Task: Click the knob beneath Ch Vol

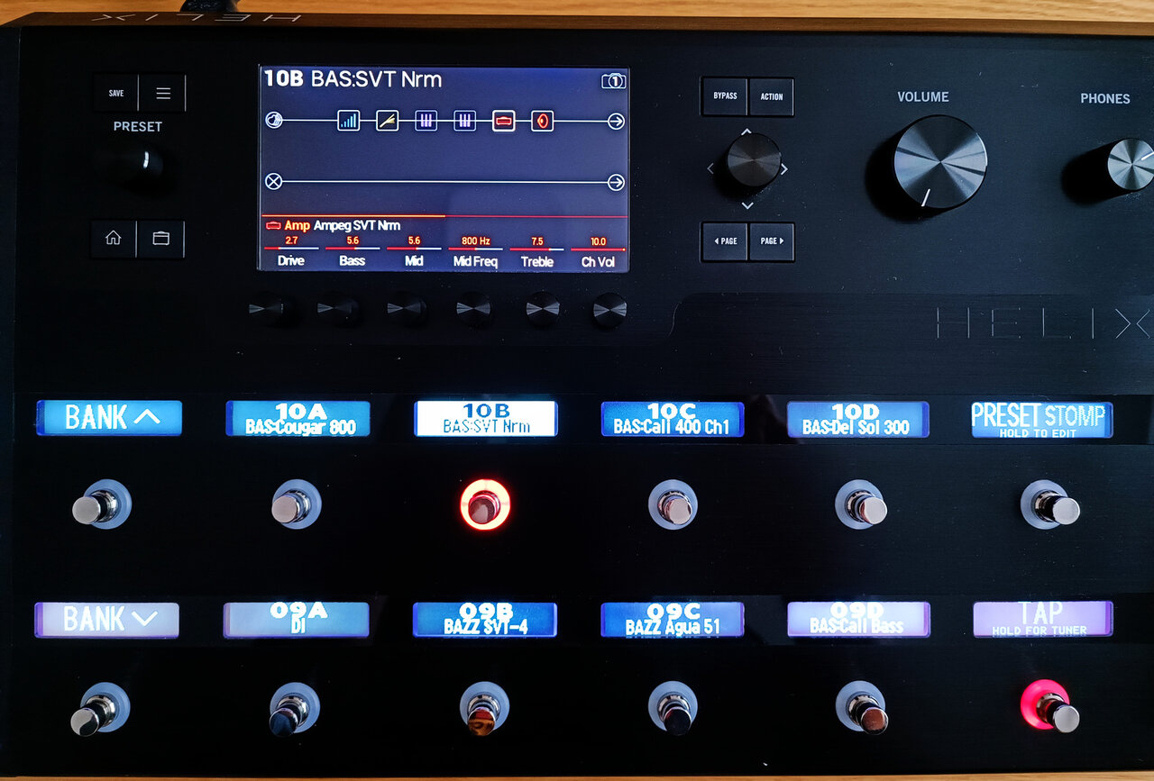Action: click(x=609, y=310)
